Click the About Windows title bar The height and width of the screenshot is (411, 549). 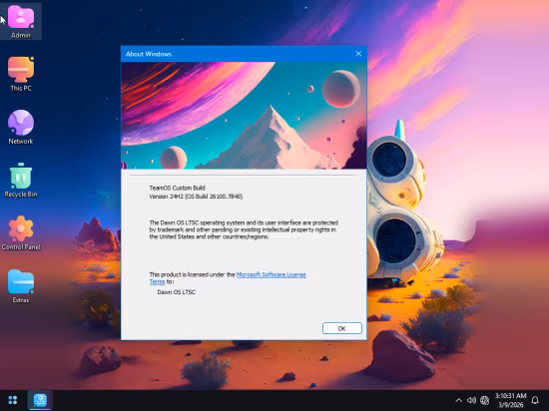[x=244, y=54]
